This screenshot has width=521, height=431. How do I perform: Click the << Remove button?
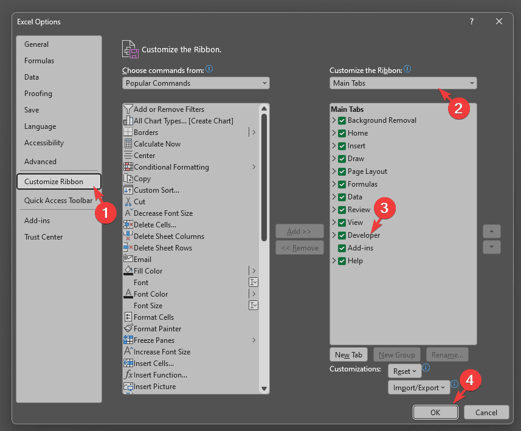299,247
